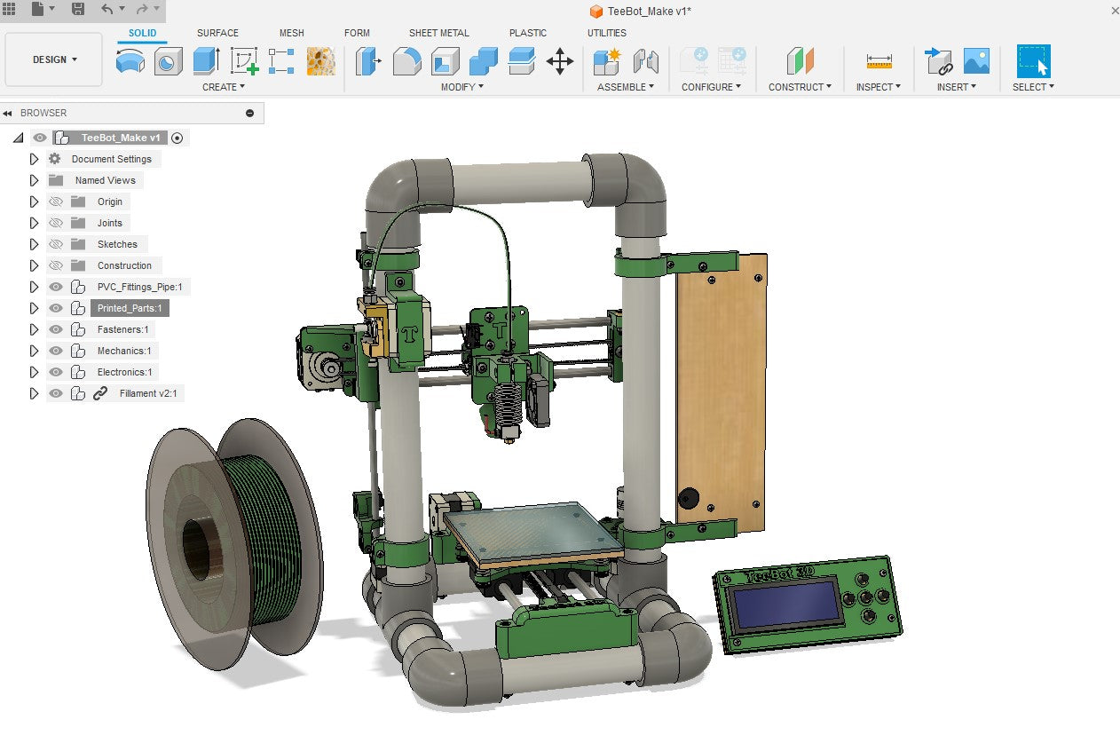Image resolution: width=1120 pixels, height=751 pixels.
Task: Open the INSERT dropdown menu
Action: pos(957,87)
